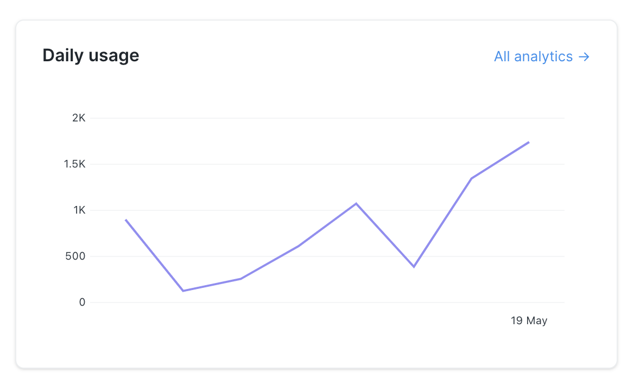
Task: Toggle the Daily usage chart title
Action: coord(91,55)
